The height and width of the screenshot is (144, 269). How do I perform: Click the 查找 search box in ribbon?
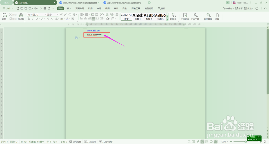[x=161, y=8]
